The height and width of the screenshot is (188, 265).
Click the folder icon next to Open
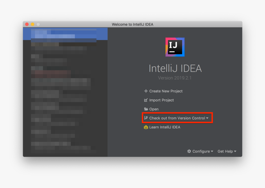pyautogui.click(x=146, y=109)
